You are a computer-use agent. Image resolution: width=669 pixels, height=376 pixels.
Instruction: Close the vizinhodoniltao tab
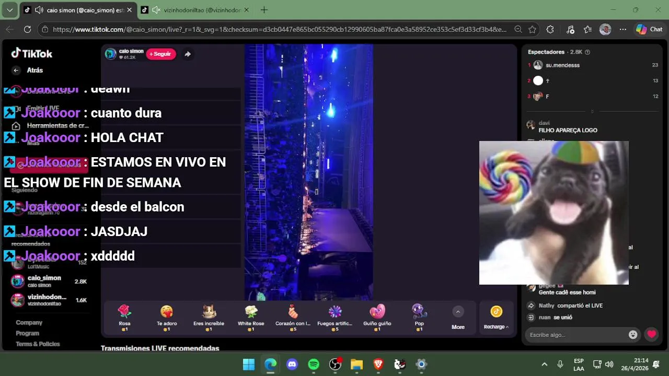point(247,10)
